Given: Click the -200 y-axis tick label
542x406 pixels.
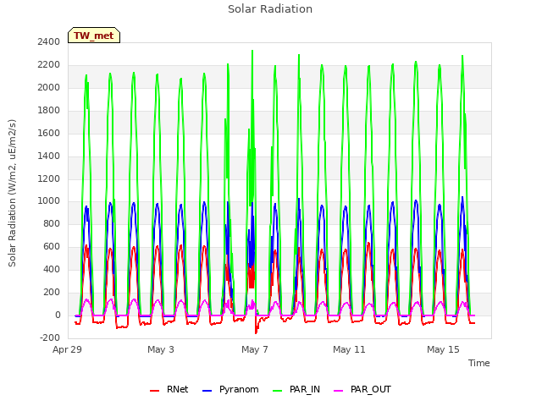Looking at the screenshot, I should pos(50,337).
